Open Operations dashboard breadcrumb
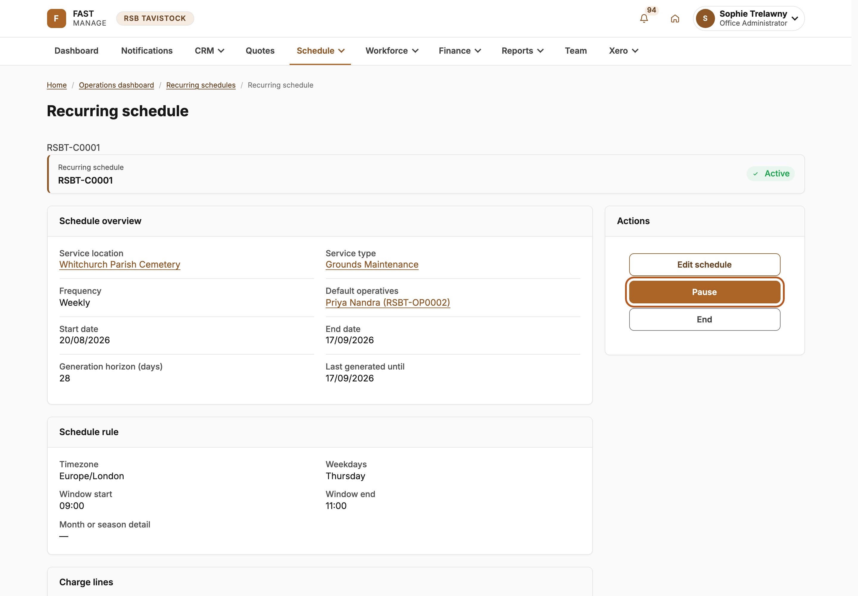 point(116,85)
